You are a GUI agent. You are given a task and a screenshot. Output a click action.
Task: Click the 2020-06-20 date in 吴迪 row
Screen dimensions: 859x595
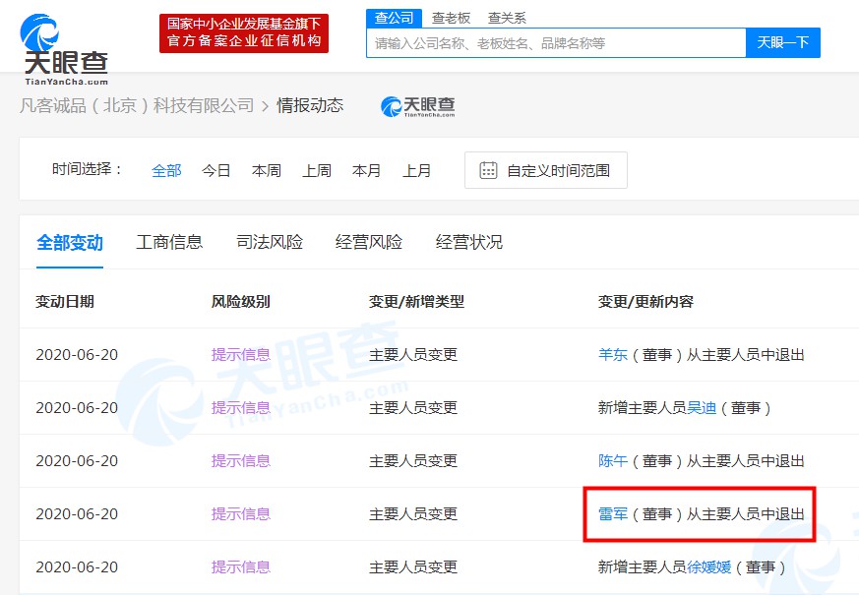(x=77, y=408)
